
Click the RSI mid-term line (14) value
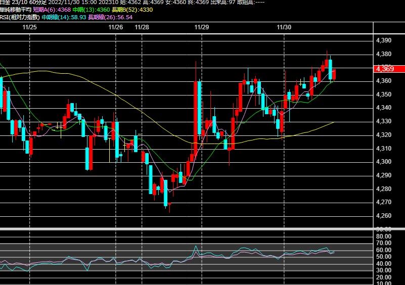click(64, 17)
